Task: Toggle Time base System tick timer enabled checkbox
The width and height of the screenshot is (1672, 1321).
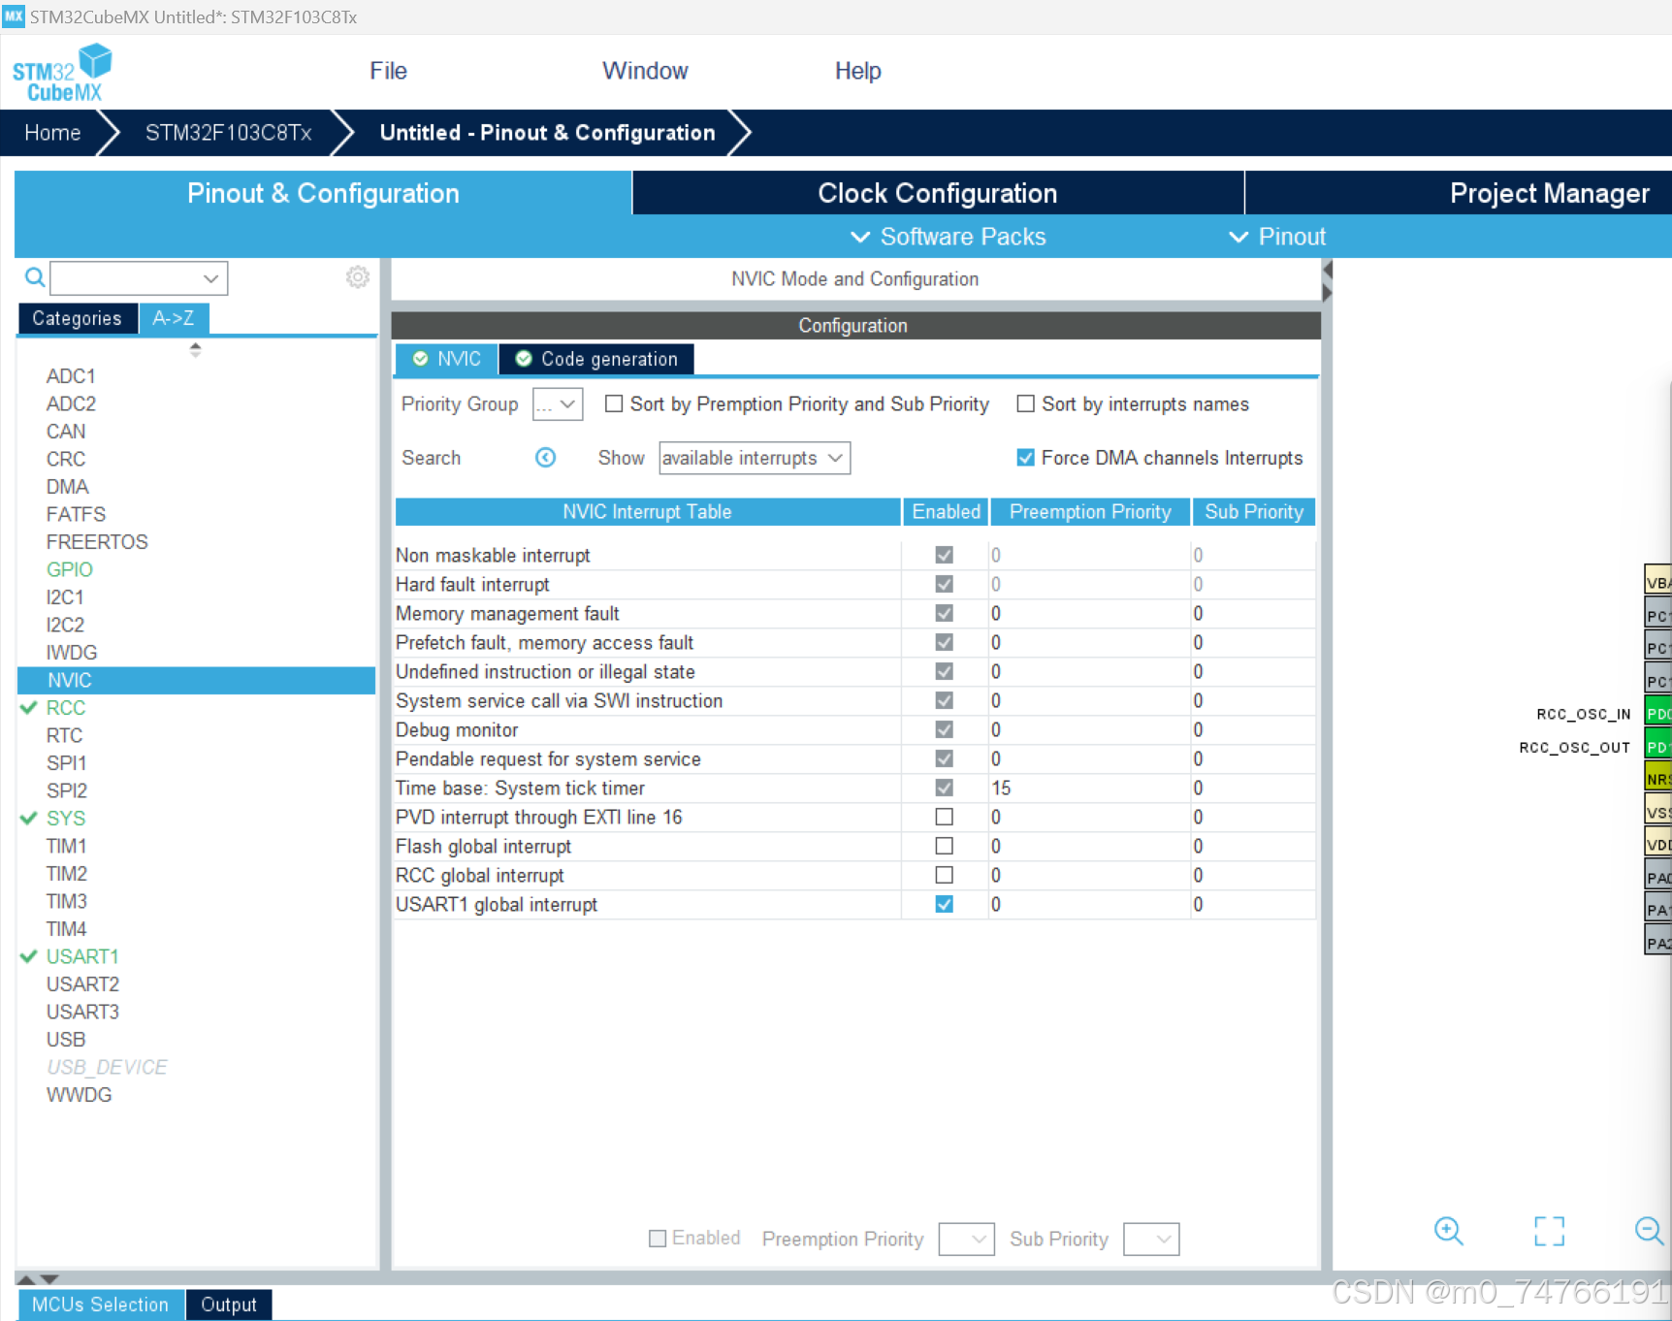Action: coord(944,788)
